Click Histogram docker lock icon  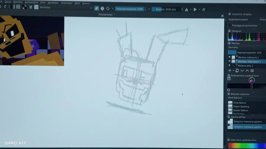click(229, 31)
